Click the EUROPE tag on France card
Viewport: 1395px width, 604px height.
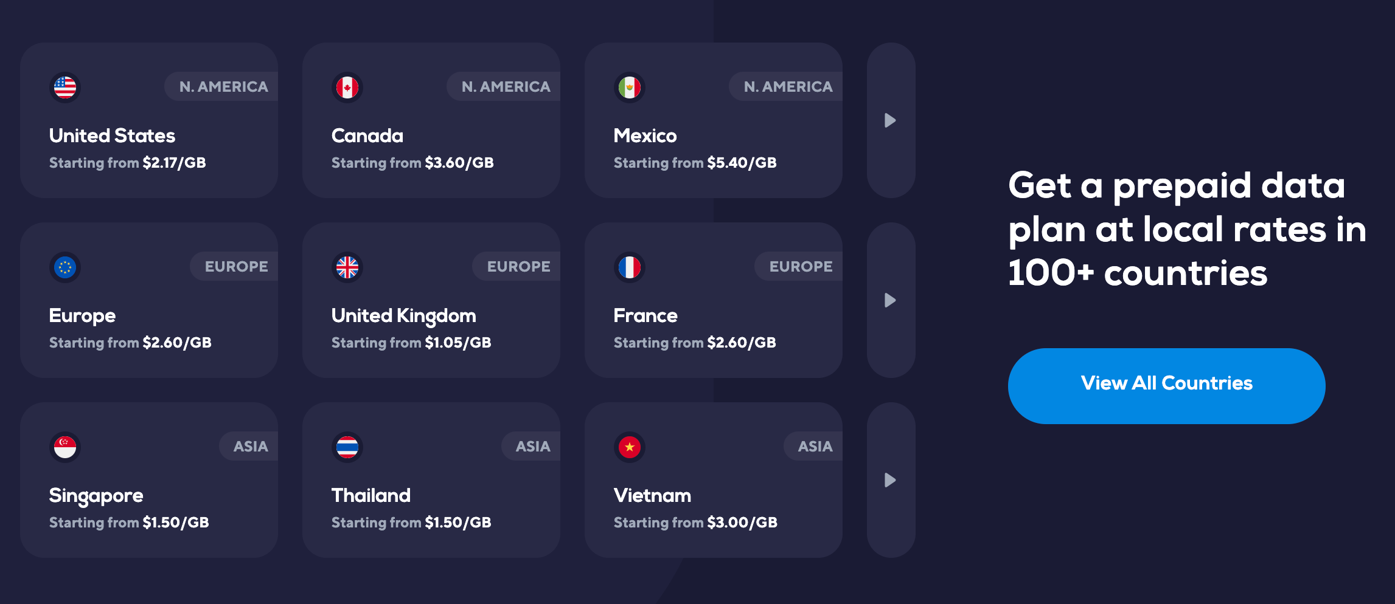[801, 267]
